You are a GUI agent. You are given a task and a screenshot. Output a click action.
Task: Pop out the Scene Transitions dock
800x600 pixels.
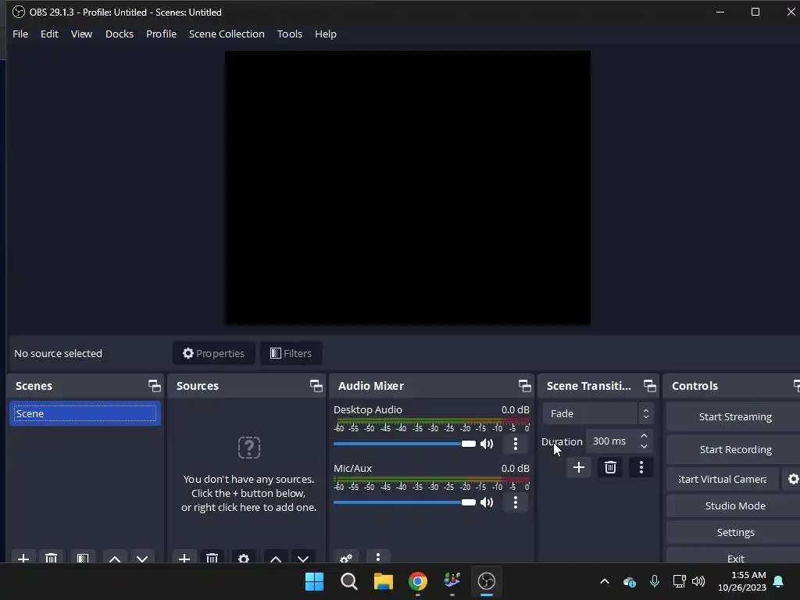(x=649, y=386)
